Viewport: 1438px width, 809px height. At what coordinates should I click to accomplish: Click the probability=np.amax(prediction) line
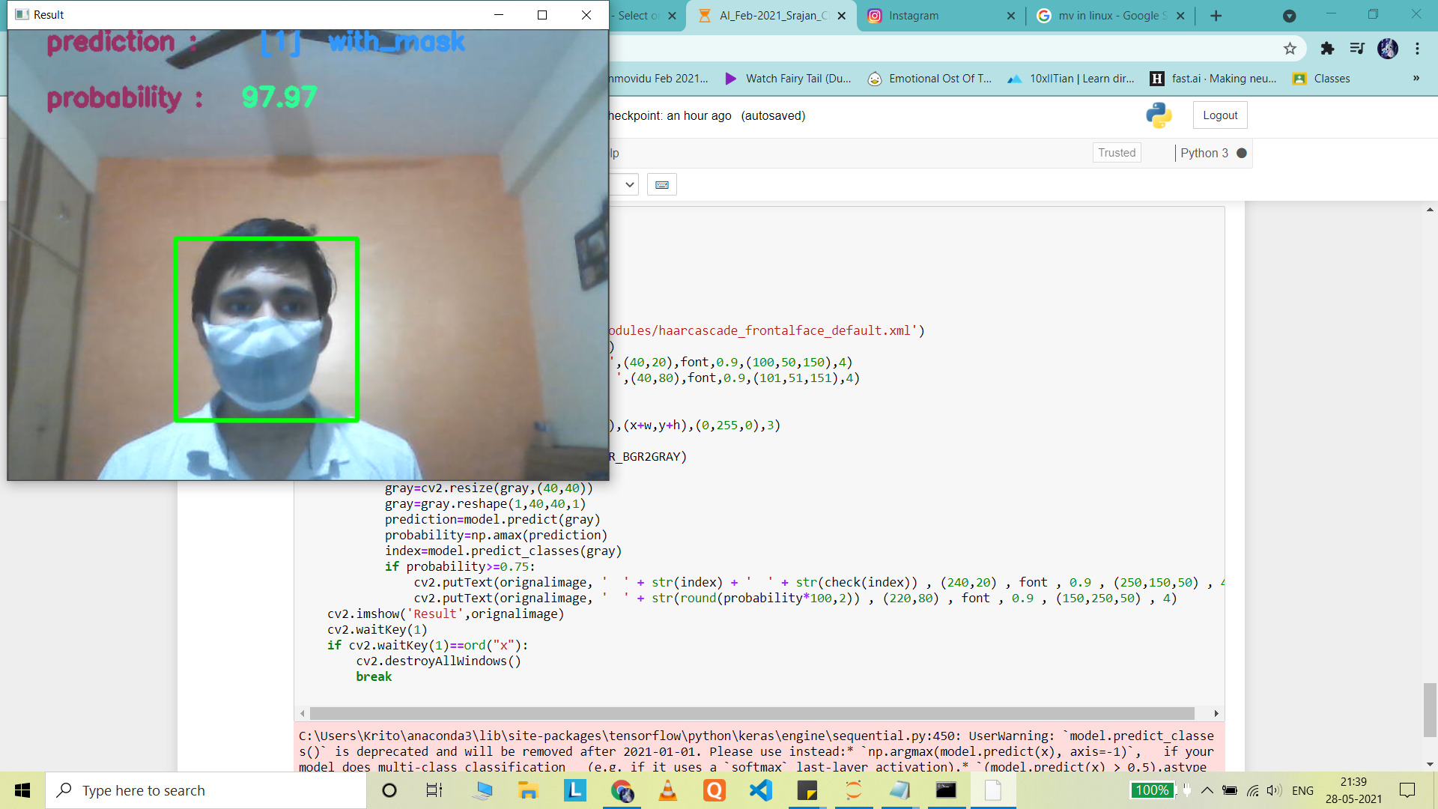coord(496,535)
